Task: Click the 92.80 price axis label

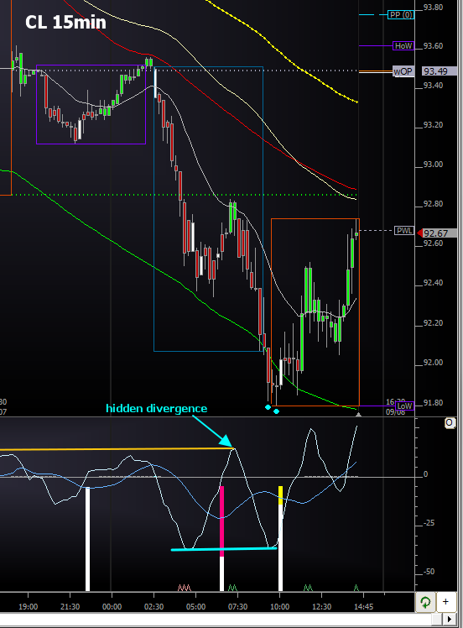Action: tap(434, 204)
